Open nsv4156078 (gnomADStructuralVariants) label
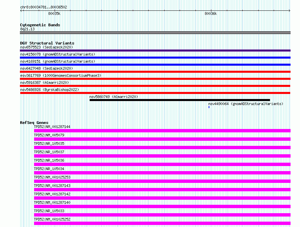Image resolution: width=300 pixels, height=227 pixels. pos(58,54)
